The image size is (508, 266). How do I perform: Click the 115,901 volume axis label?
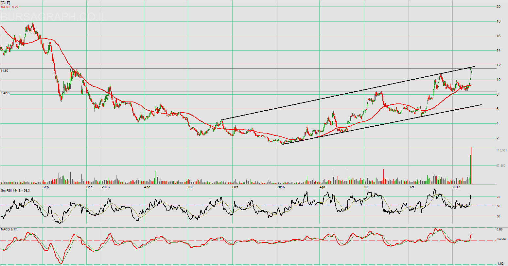click(x=501, y=150)
